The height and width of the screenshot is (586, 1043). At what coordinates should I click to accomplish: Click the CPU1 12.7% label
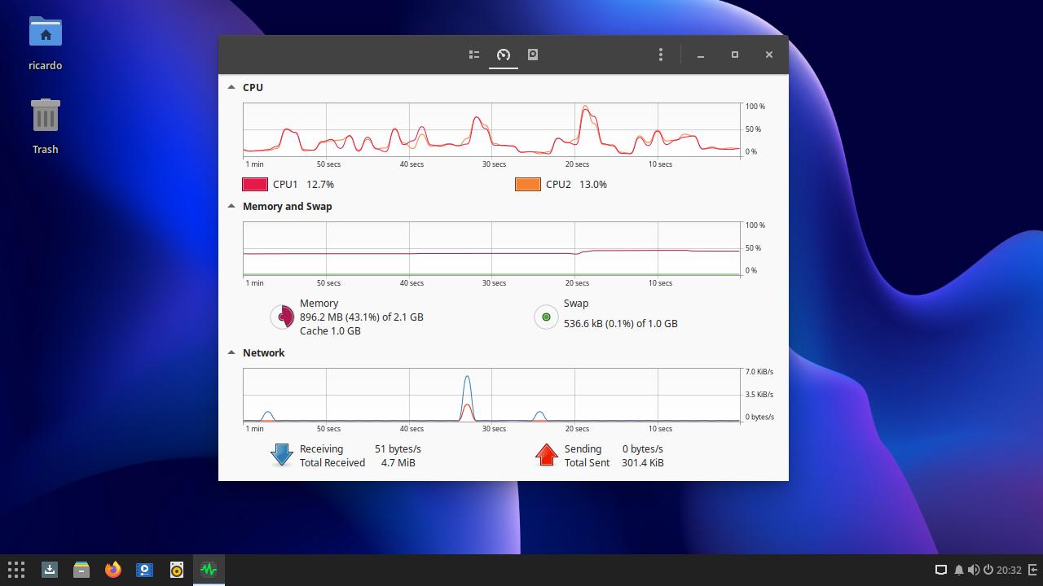click(x=303, y=185)
